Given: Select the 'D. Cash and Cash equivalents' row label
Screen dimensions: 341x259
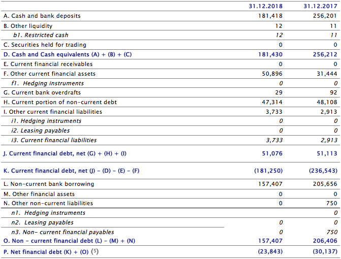Looking at the screenshot, I should click(x=67, y=54).
